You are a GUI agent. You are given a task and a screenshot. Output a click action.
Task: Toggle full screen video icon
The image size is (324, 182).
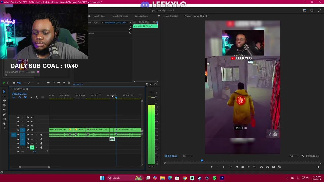(x=319, y=10)
